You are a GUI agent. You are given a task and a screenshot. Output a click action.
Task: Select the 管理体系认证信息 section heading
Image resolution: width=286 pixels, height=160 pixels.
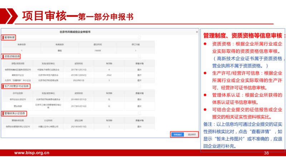coord(14,113)
